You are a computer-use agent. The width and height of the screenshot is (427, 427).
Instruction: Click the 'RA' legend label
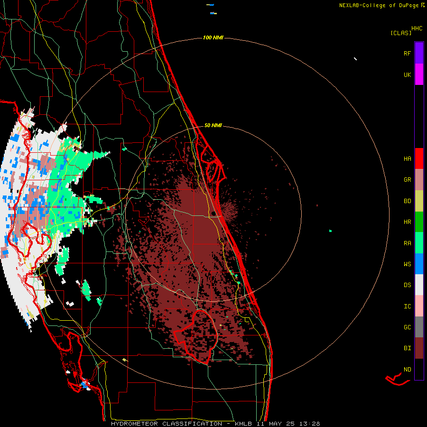coord(407,243)
